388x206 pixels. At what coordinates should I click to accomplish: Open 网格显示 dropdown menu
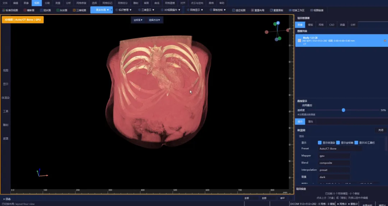[x=195, y=10]
